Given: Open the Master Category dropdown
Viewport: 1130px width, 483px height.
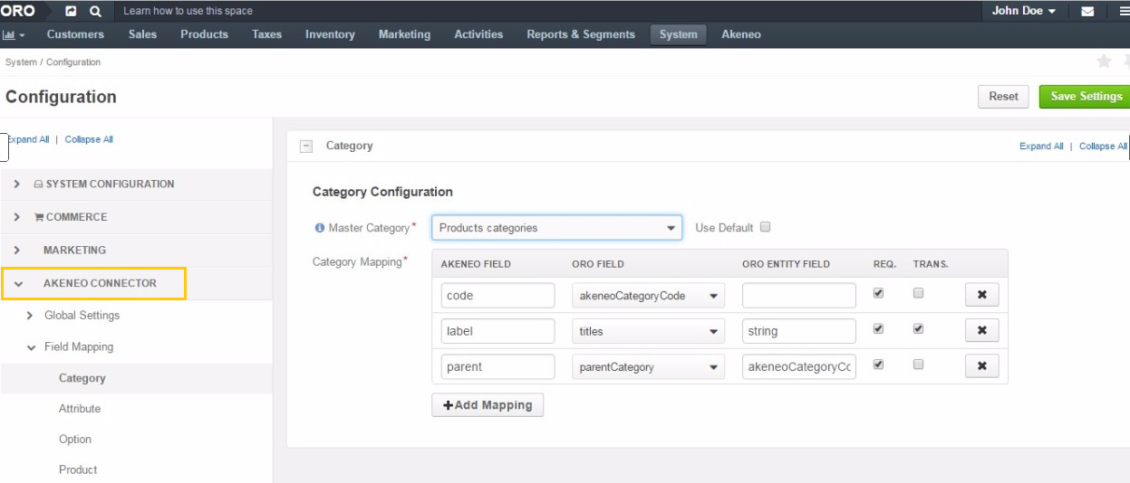Looking at the screenshot, I should coord(557,228).
